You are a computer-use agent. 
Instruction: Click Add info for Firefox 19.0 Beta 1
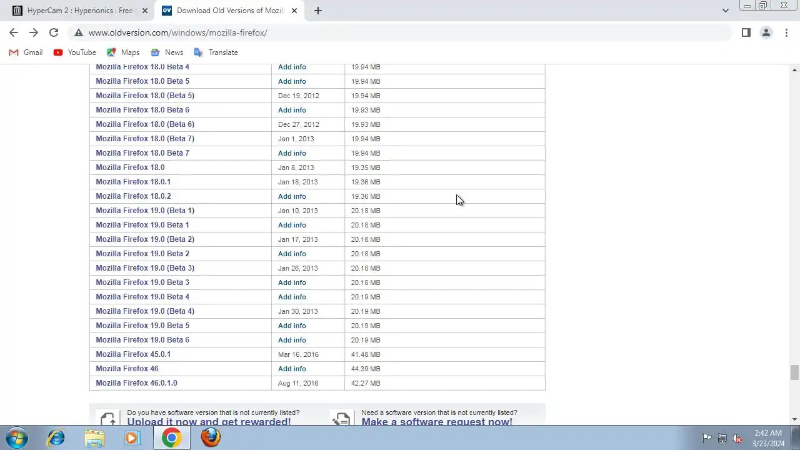click(x=292, y=225)
